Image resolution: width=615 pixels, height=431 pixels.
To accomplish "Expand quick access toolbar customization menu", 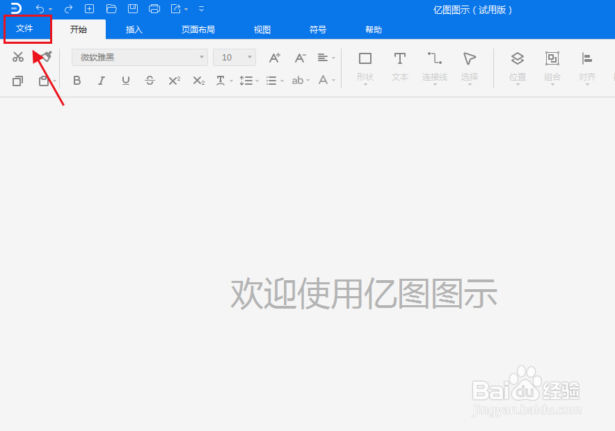I will [201, 8].
